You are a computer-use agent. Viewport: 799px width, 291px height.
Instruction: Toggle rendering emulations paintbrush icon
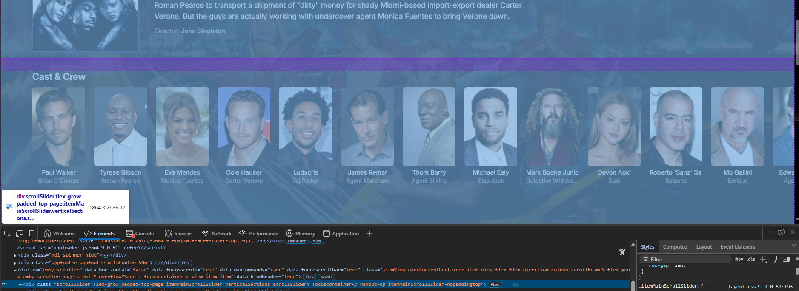[x=775, y=259]
